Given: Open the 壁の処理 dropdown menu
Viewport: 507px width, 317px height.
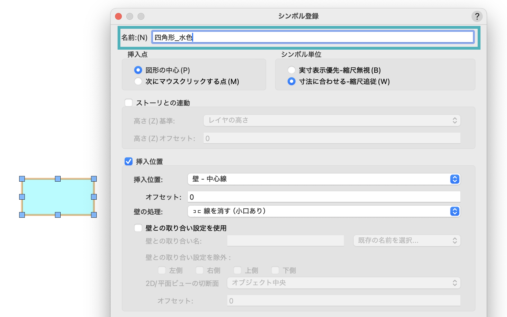Looking at the screenshot, I should tap(324, 211).
